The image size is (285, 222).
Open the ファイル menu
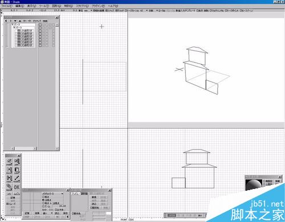click(7, 6)
